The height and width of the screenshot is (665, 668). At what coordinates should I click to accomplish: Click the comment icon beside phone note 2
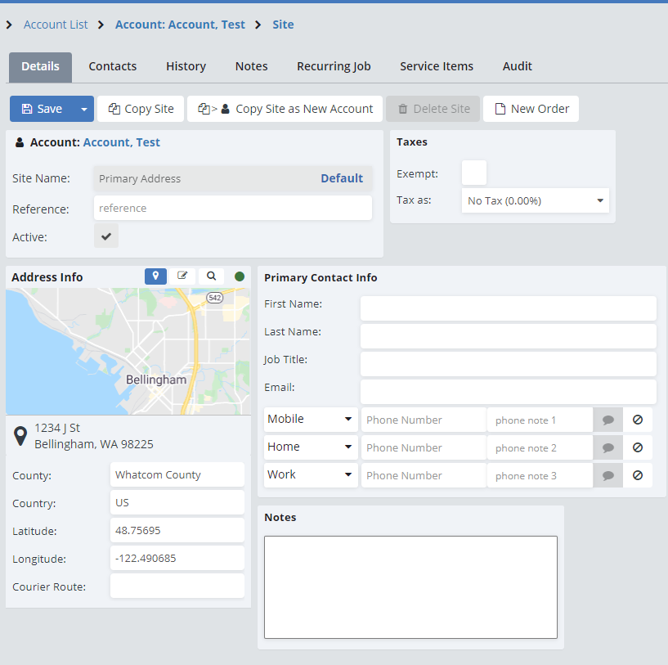pyautogui.click(x=607, y=447)
